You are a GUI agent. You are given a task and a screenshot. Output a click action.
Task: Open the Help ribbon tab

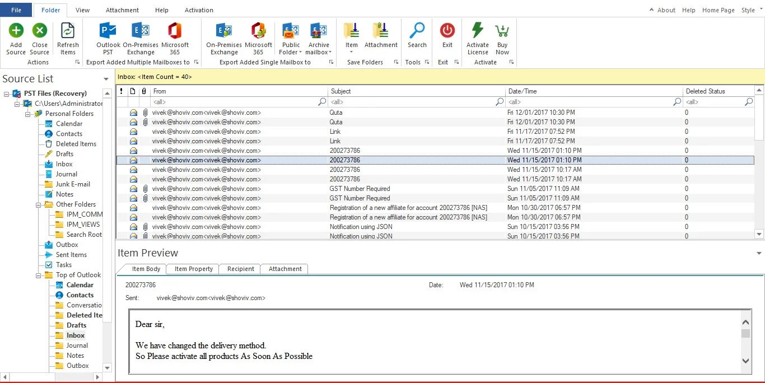coord(161,10)
